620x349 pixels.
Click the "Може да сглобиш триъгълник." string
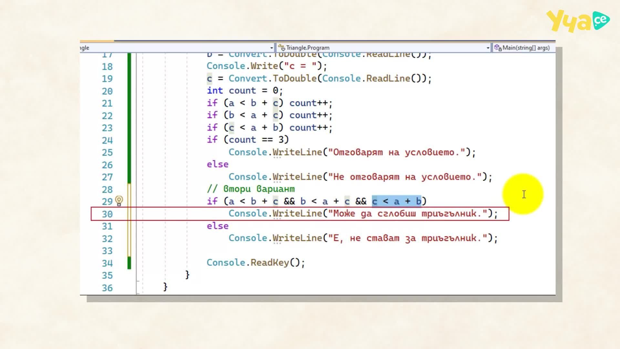pyautogui.click(x=408, y=213)
